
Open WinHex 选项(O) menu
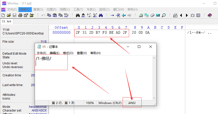pos(104,9)
